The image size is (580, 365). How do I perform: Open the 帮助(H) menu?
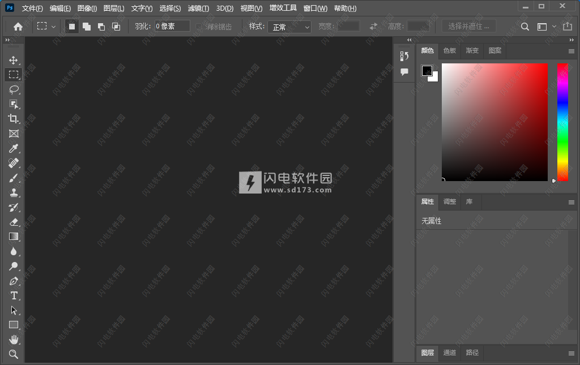(345, 8)
